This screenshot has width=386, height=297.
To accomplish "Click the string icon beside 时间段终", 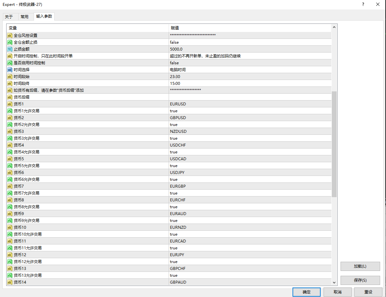I will pos(9,84).
